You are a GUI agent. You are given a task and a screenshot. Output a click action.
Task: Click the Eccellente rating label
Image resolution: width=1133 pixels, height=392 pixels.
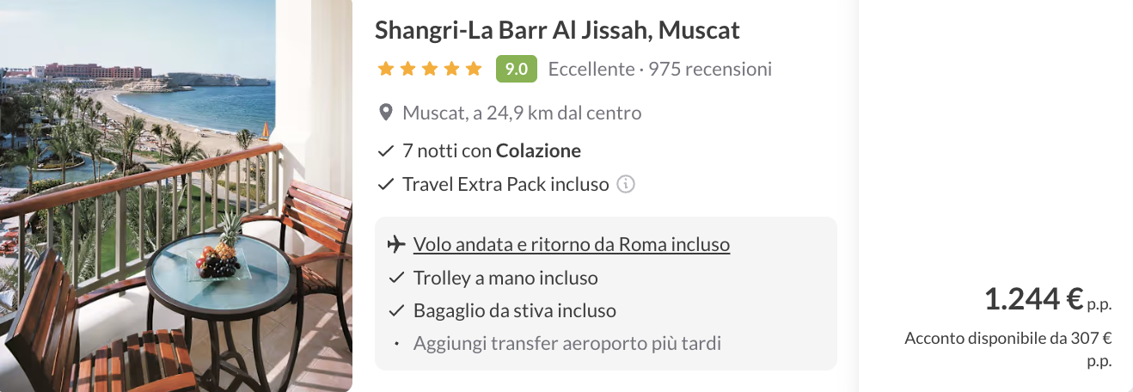pos(591,69)
